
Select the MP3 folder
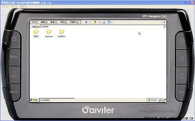coord(36,34)
